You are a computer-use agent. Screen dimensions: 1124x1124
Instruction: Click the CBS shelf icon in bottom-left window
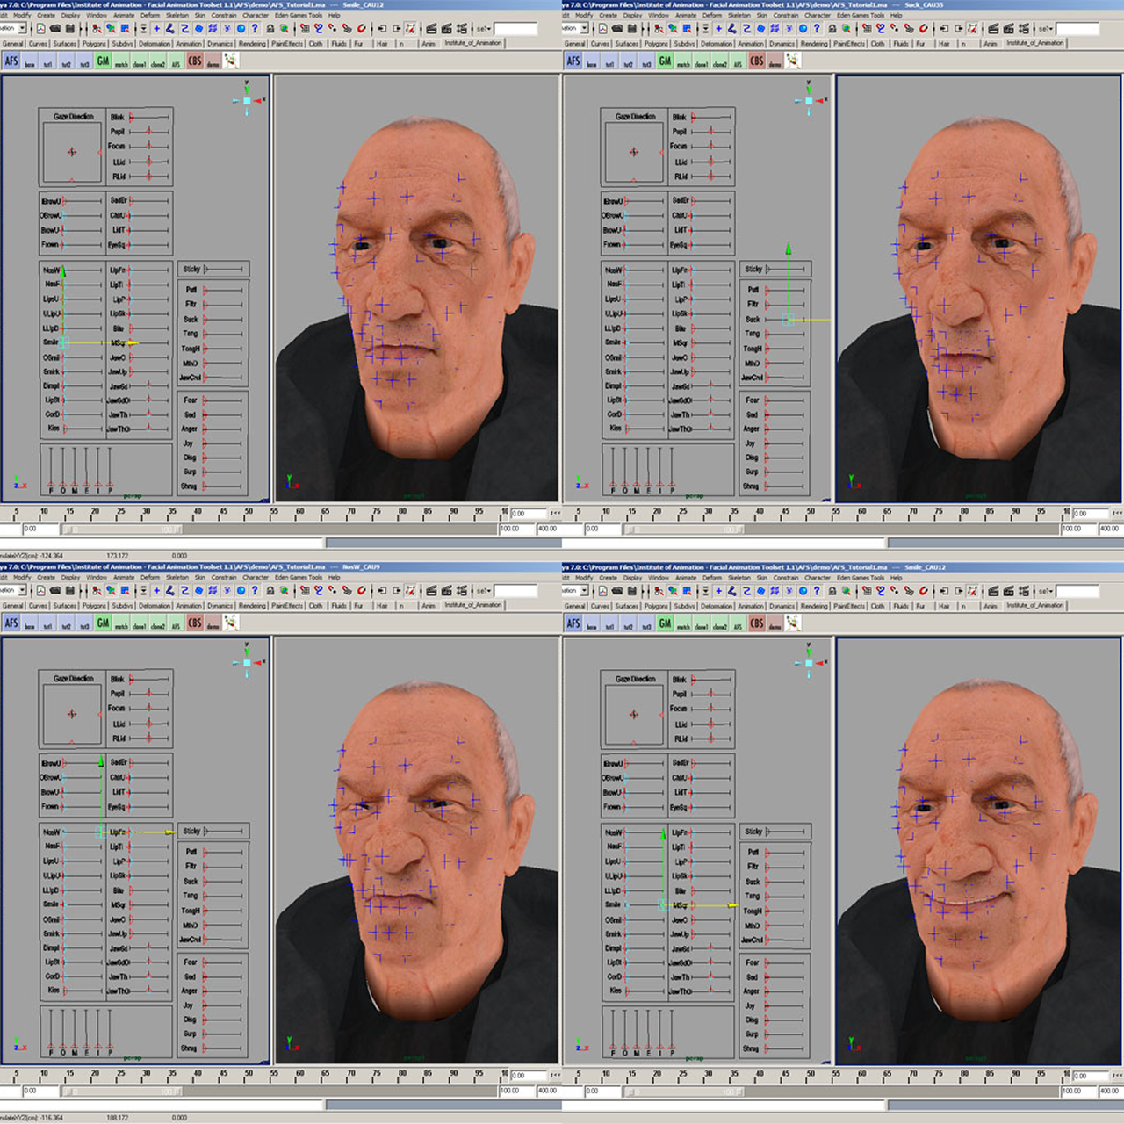click(x=195, y=623)
